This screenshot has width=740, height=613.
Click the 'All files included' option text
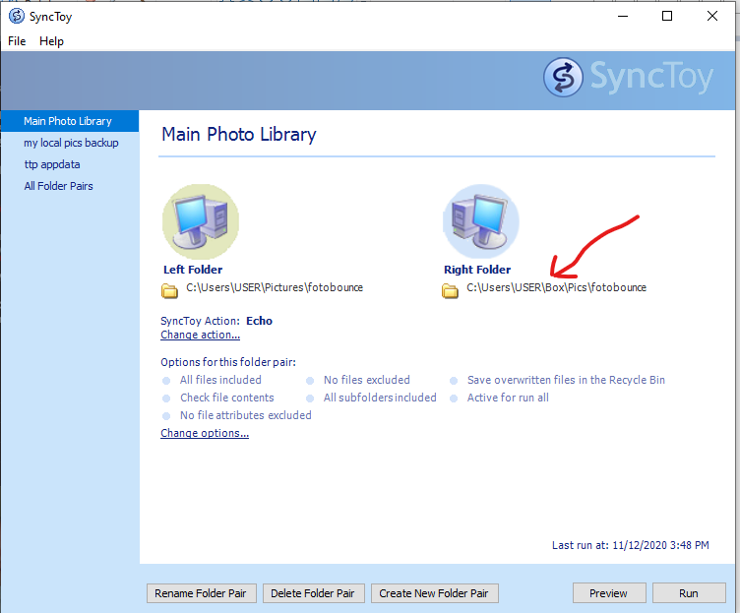(x=220, y=380)
